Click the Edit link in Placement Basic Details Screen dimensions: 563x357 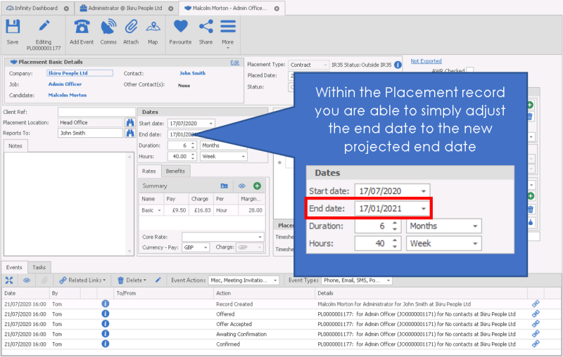[235, 63]
